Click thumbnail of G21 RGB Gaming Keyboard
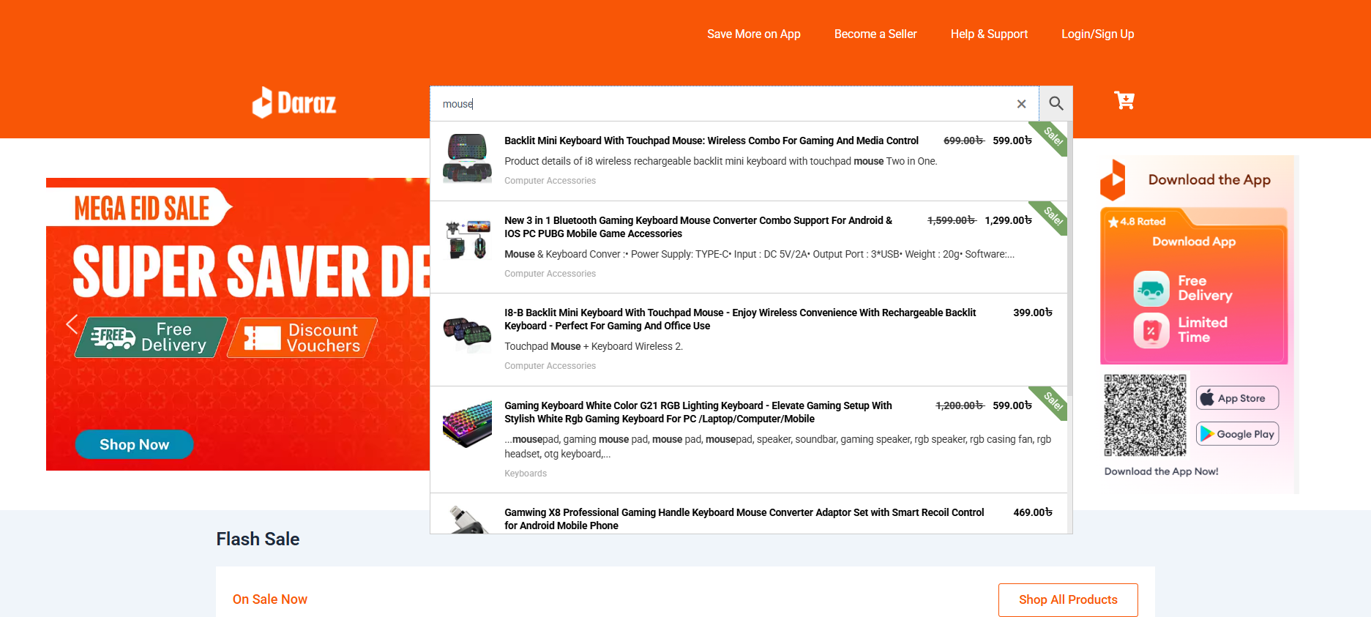Image resolution: width=1371 pixels, height=617 pixels. 467,423
